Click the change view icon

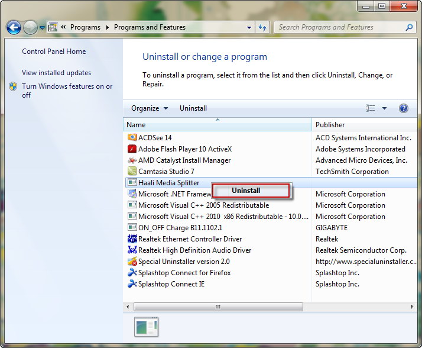(x=371, y=108)
